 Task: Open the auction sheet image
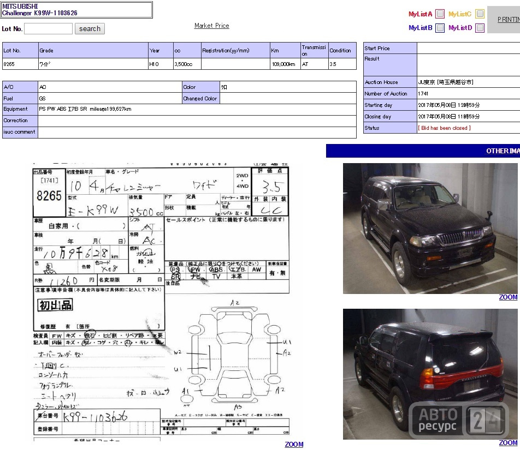(161, 301)
